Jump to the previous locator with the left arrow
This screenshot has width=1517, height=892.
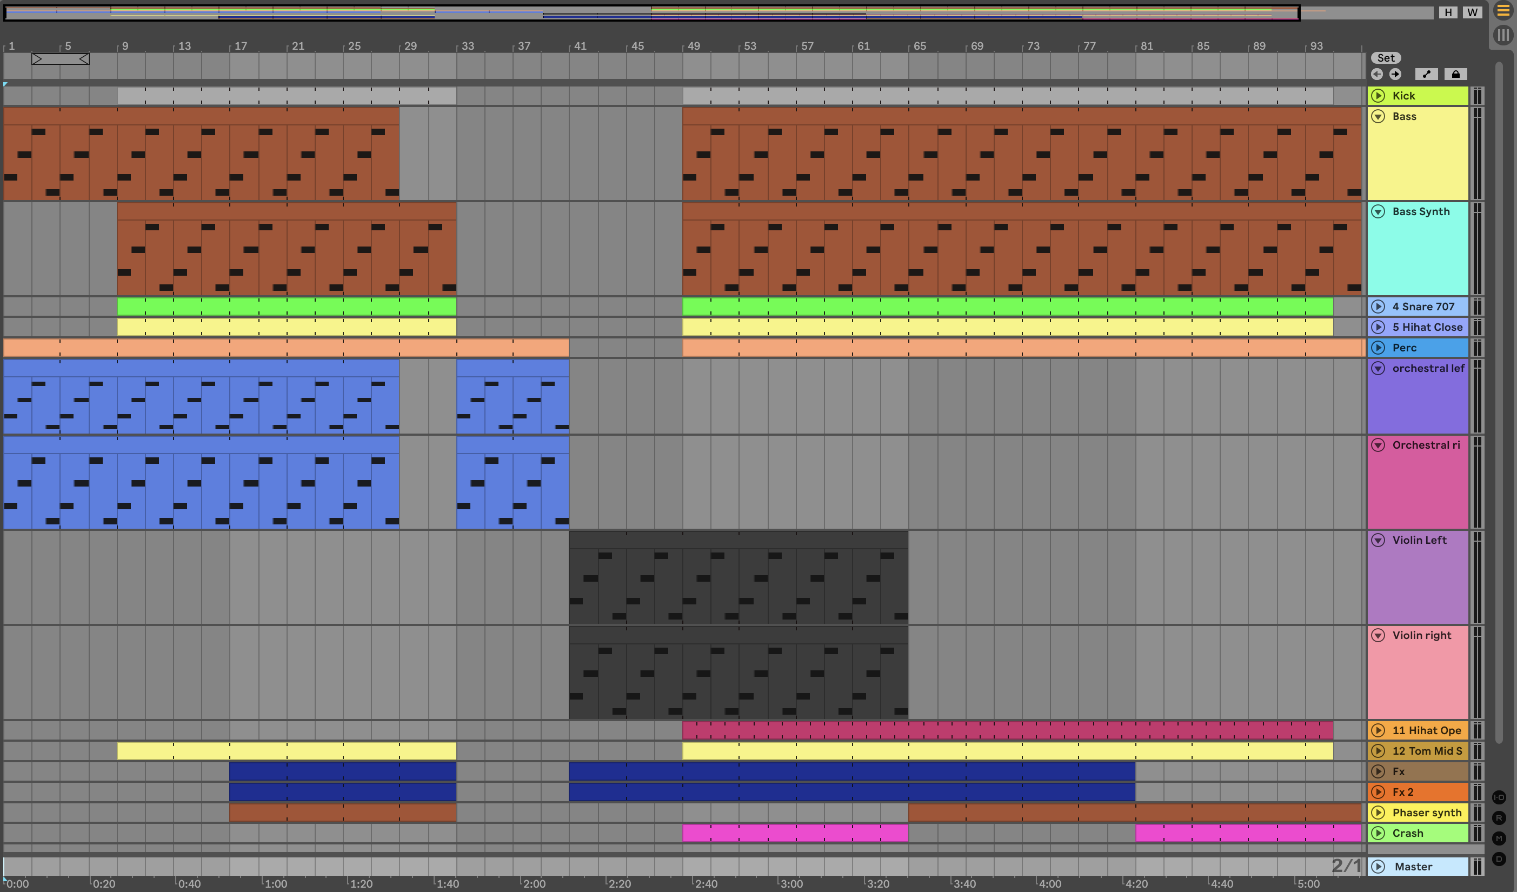pyautogui.click(x=1377, y=74)
